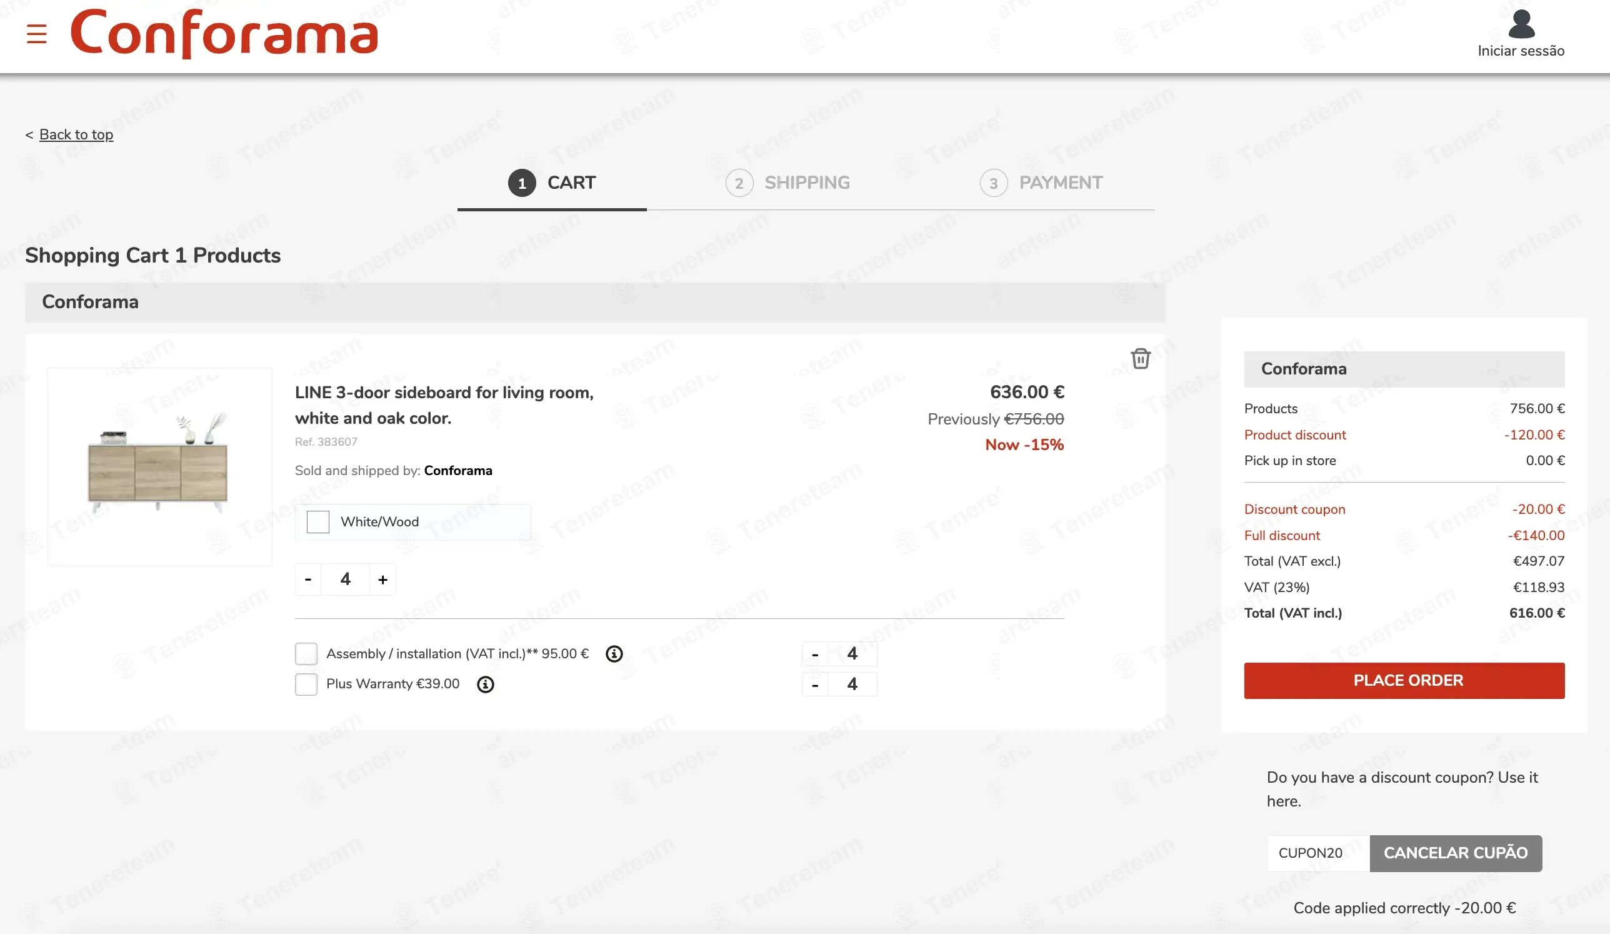Open the sideboard product thumbnail
Image resolution: width=1610 pixels, height=934 pixels.
tap(160, 466)
